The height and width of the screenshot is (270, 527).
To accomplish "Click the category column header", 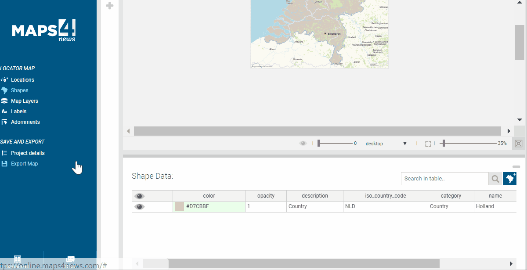I will (451, 196).
